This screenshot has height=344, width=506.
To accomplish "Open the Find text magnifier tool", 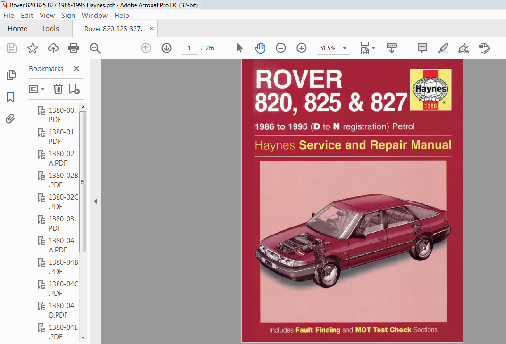I will 95,49.
